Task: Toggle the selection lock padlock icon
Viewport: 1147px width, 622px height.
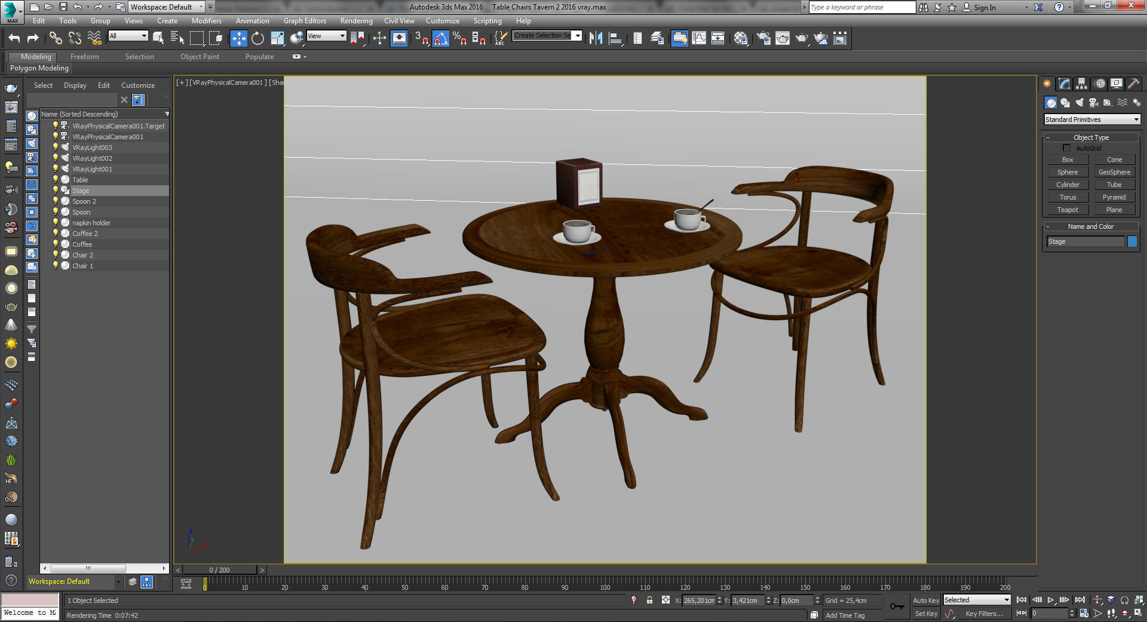Action: pos(649,600)
